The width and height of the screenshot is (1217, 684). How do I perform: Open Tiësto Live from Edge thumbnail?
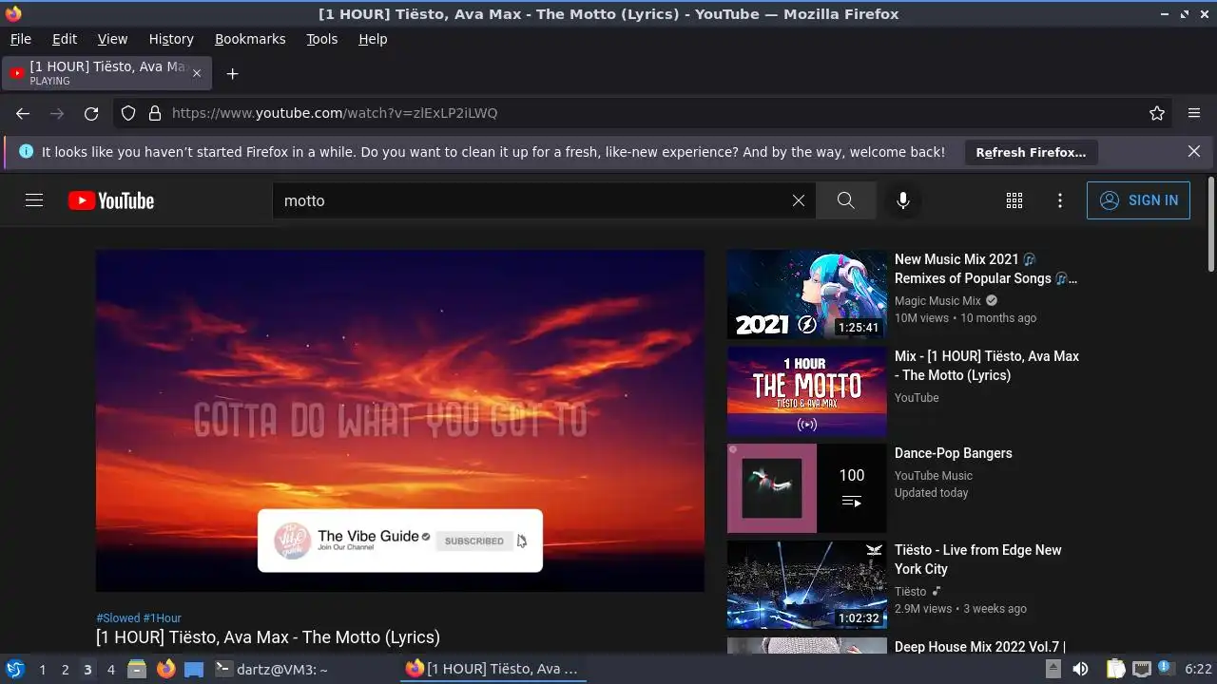click(x=807, y=585)
